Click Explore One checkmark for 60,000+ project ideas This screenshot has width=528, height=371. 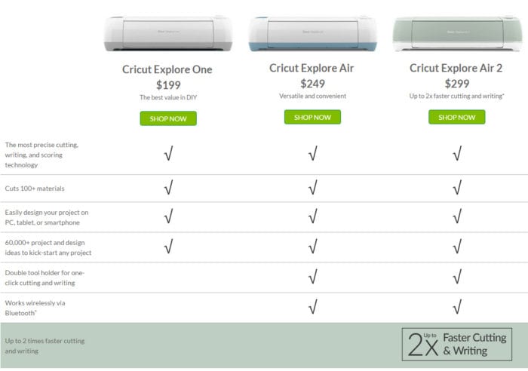point(168,247)
